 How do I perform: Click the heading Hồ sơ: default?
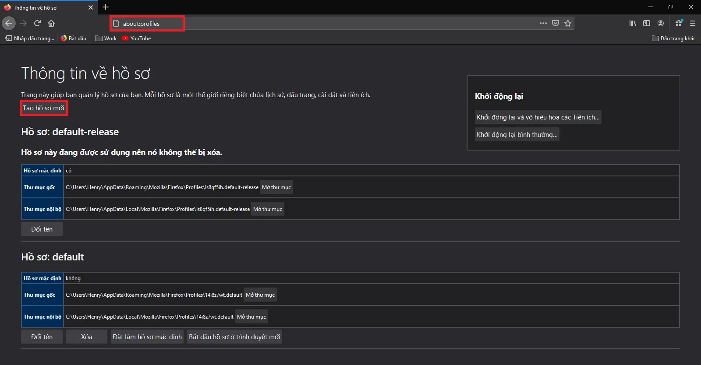(53, 257)
